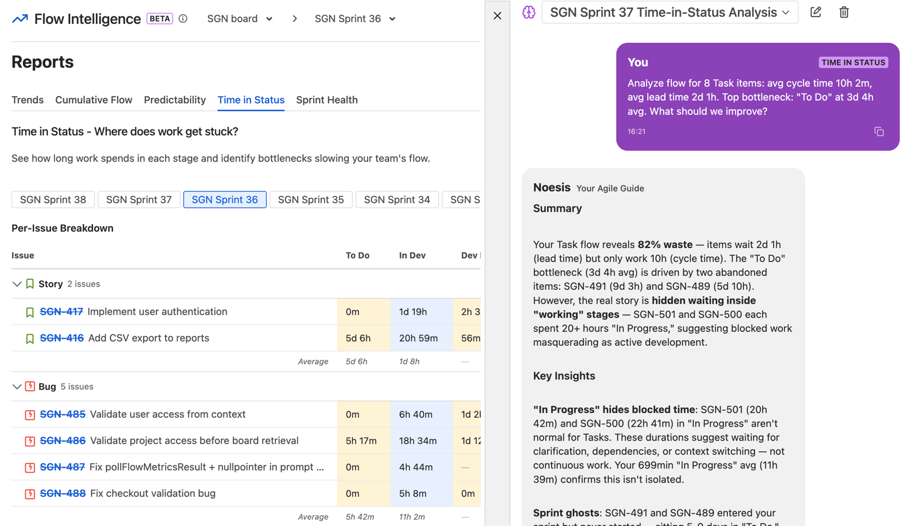
Task: Collapse the Bug issue group
Action: (17, 387)
